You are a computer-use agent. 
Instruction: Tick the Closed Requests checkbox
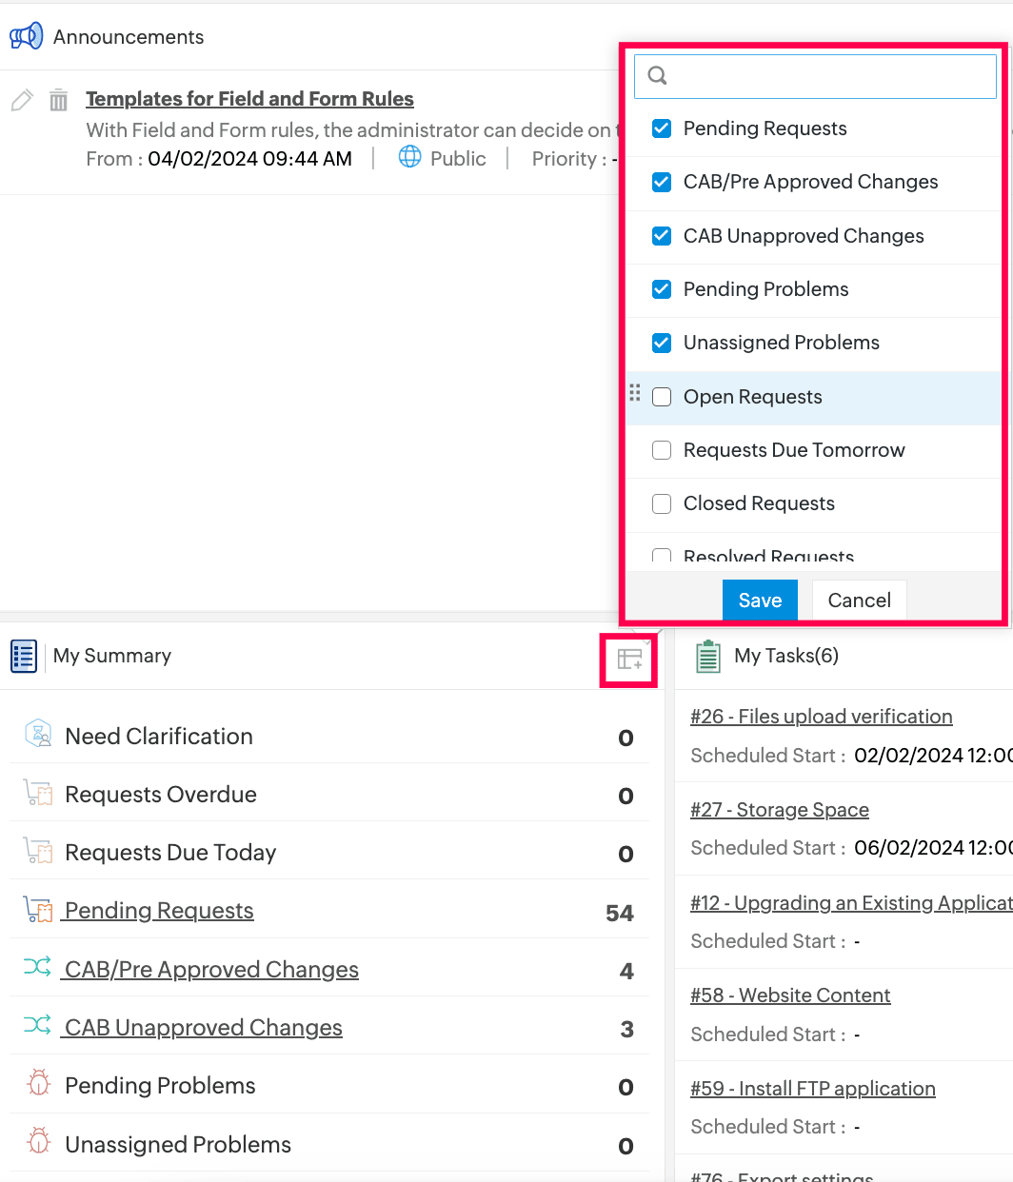(x=662, y=503)
